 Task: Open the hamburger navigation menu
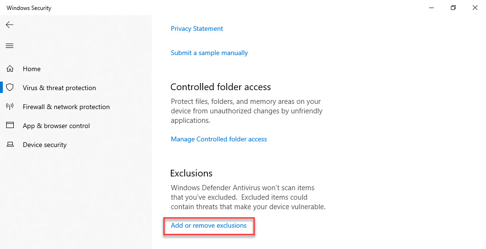coord(9,46)
